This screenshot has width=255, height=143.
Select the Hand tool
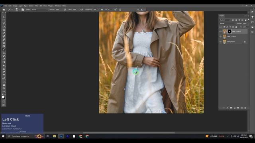tap(4, 85)
